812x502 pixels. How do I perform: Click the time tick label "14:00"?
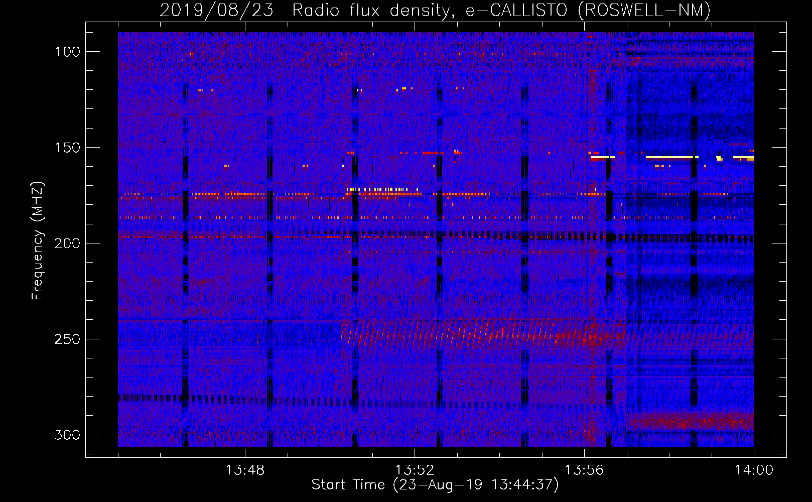(x=754, y=470)
